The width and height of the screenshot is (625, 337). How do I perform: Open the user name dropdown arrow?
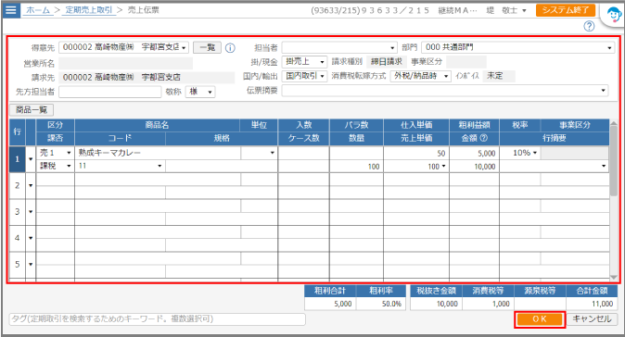(524, 11)
